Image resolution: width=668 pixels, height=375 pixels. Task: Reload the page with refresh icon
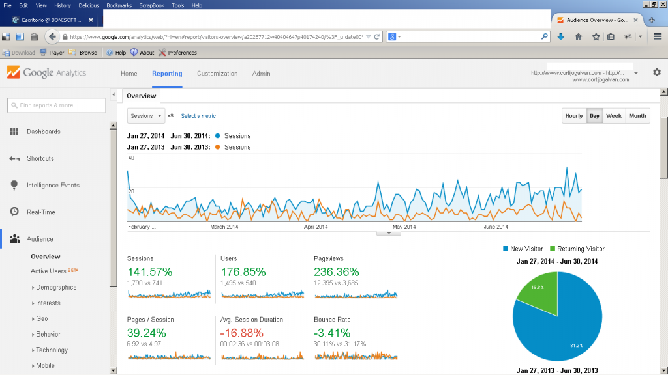click(376, 37)
